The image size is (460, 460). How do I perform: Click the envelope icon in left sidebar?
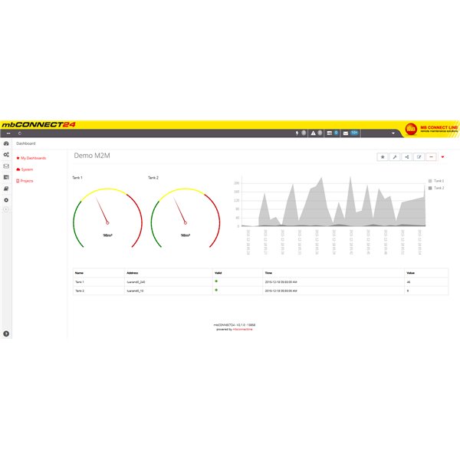click(x=6, y=166)
